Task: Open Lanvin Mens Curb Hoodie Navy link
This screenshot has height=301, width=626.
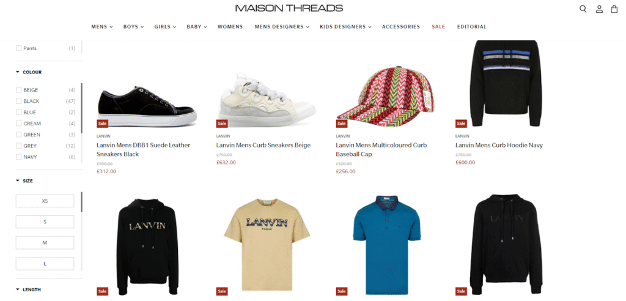Action: tap(499, 145)
